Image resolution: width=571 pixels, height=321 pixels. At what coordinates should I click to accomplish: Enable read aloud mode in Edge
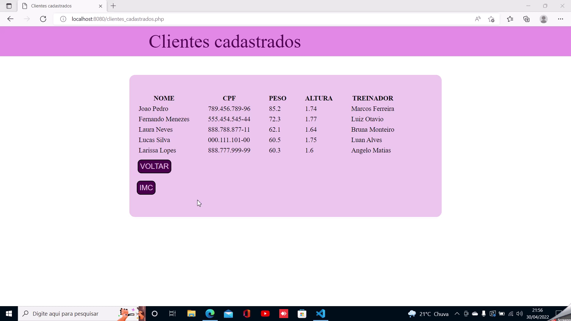pyautogui.click(x=477, y=19)
